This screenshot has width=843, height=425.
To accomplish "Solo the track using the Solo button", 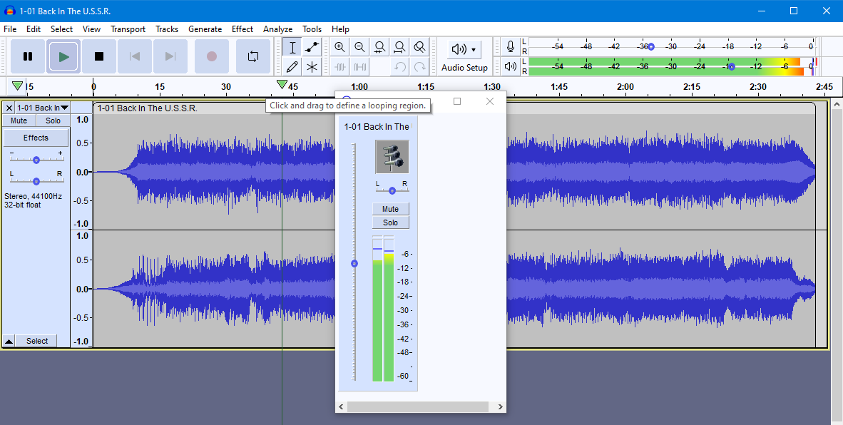I will (52, 120).
